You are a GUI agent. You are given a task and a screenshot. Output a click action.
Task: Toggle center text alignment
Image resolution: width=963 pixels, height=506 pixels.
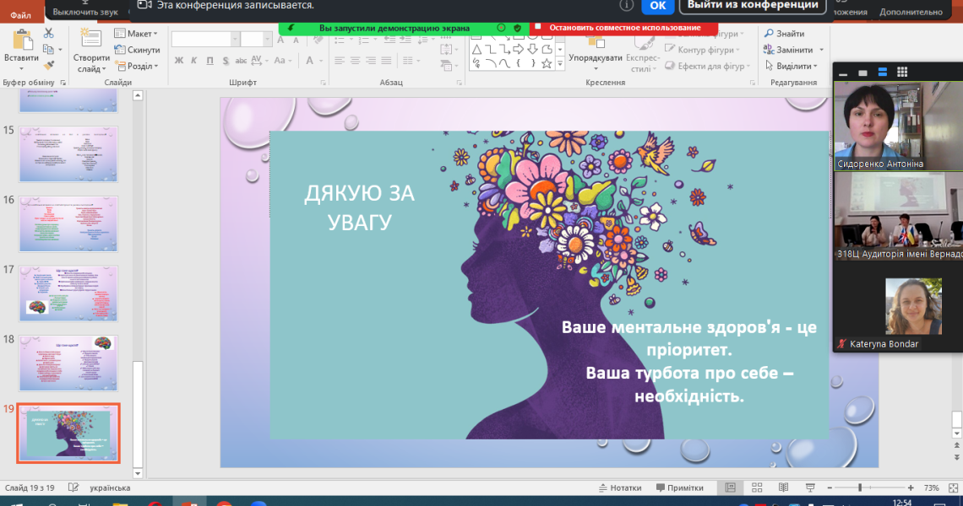355,60
